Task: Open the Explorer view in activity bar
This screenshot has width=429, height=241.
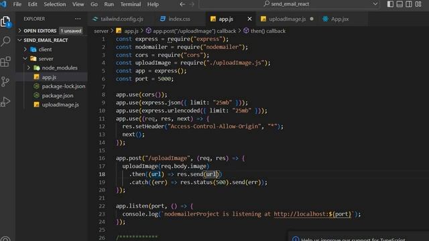Action: pos(5,21)
